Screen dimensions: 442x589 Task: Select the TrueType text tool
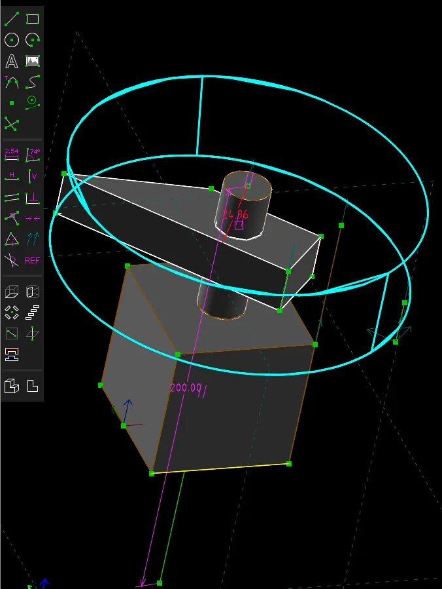tap(12, 61)
